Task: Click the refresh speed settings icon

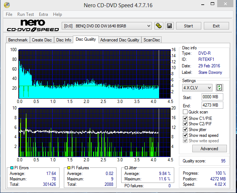Action: point(219,87)
